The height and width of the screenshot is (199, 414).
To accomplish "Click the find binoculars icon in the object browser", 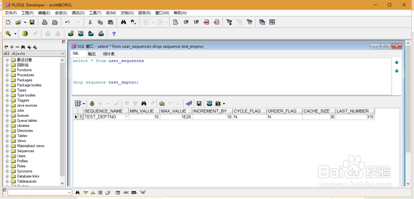I will click(x=23, y=47).
